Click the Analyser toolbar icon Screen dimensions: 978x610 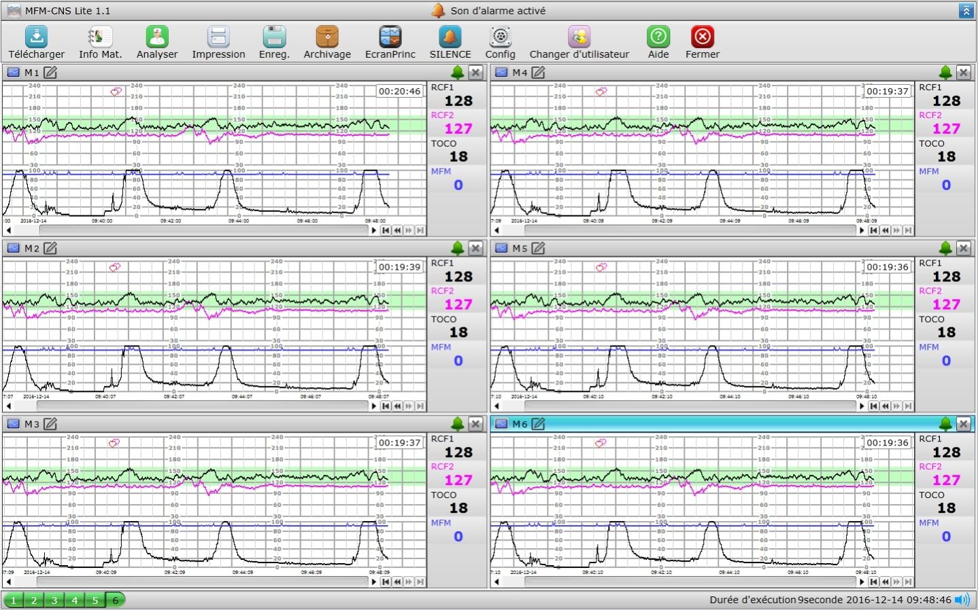point(157,37)
